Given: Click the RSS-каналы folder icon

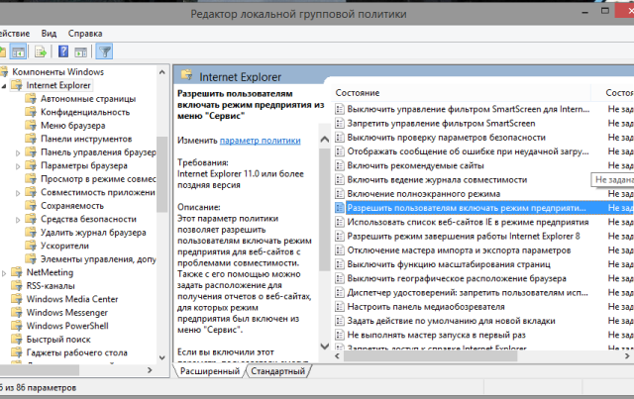Looking at the screenshot, I should coord(17,285).
